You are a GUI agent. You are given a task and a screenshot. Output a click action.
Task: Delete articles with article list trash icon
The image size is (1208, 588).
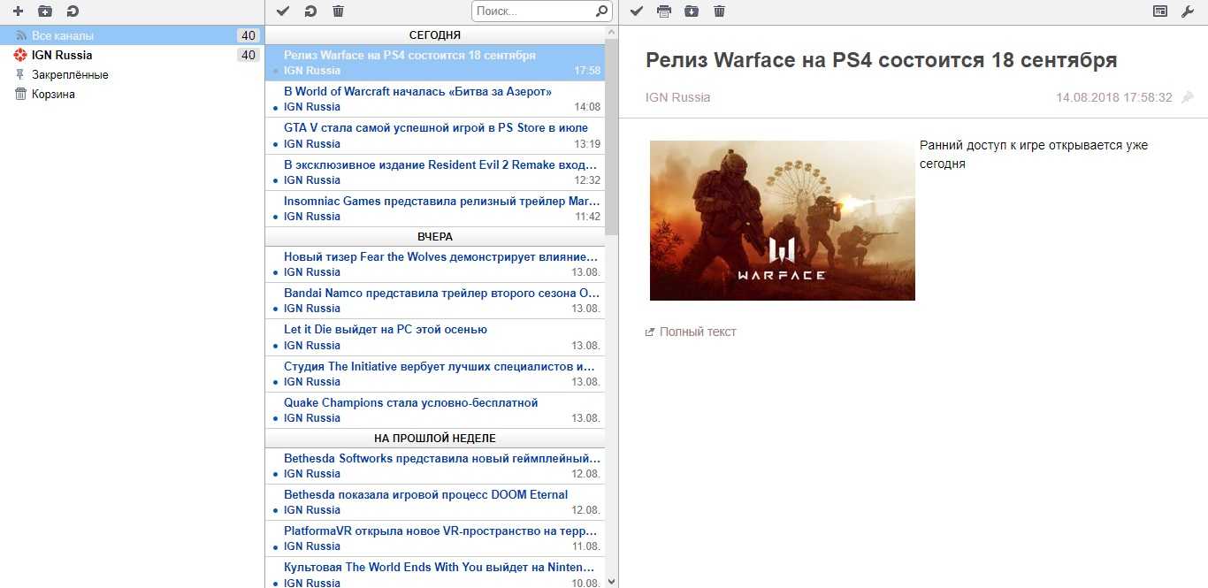click(338, 11)
